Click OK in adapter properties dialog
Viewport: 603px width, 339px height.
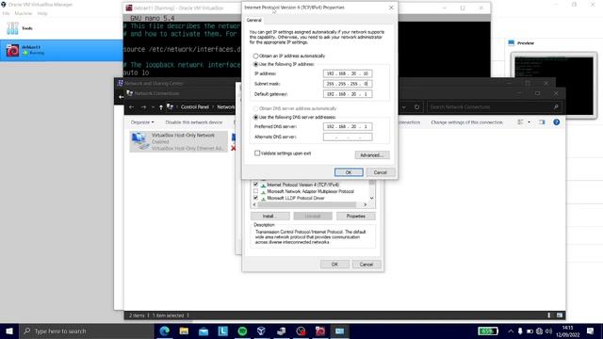[334, 265]
